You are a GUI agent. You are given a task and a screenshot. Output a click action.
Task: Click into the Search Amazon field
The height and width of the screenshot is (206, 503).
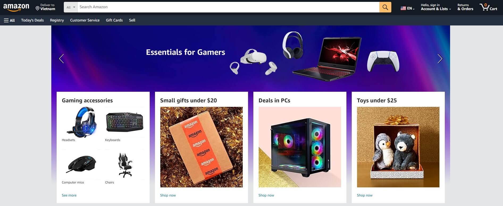tap(228, 7)
